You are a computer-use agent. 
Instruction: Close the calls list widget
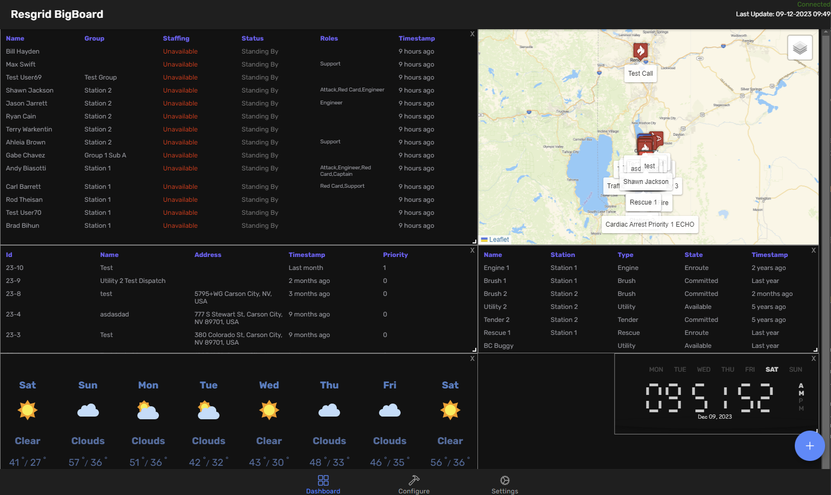click(x=472, y=250)
